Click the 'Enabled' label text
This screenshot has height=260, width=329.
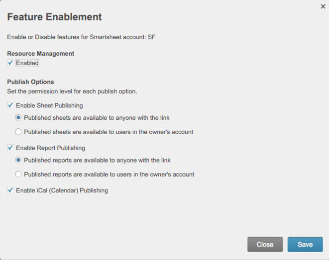point(27,63)
